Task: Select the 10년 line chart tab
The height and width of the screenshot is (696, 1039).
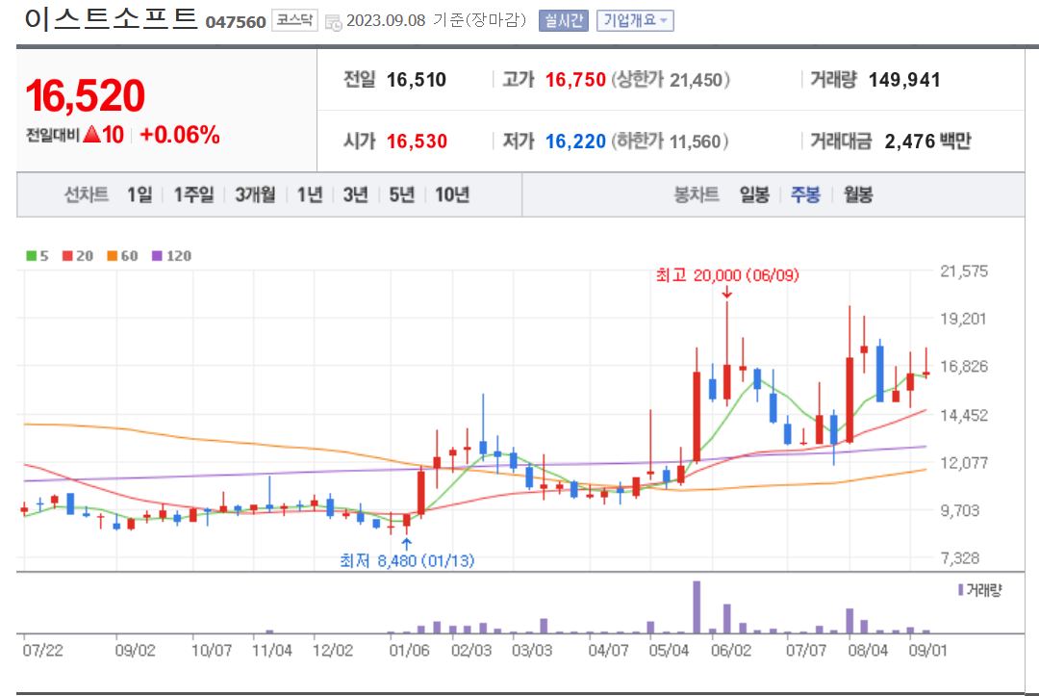Action: pos(452,194)
